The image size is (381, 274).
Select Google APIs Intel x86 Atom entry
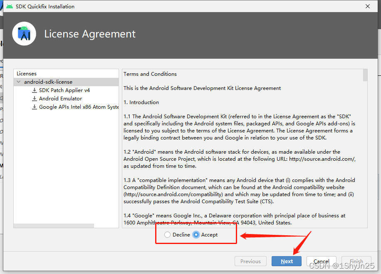pos(79,107)
